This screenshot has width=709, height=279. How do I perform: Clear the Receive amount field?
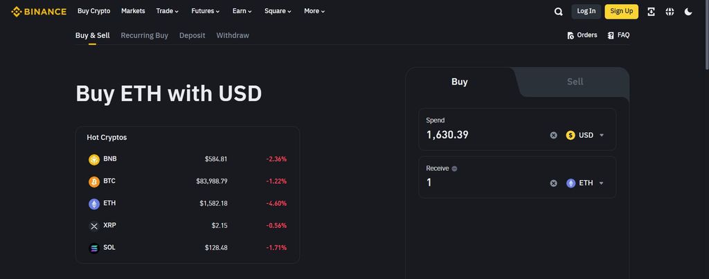[553, 183]
